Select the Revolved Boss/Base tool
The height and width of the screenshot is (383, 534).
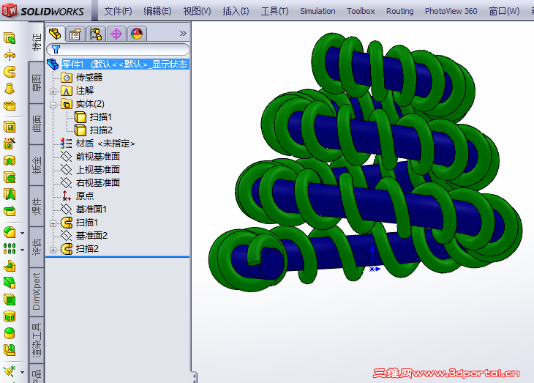click(x=10, y=55)
